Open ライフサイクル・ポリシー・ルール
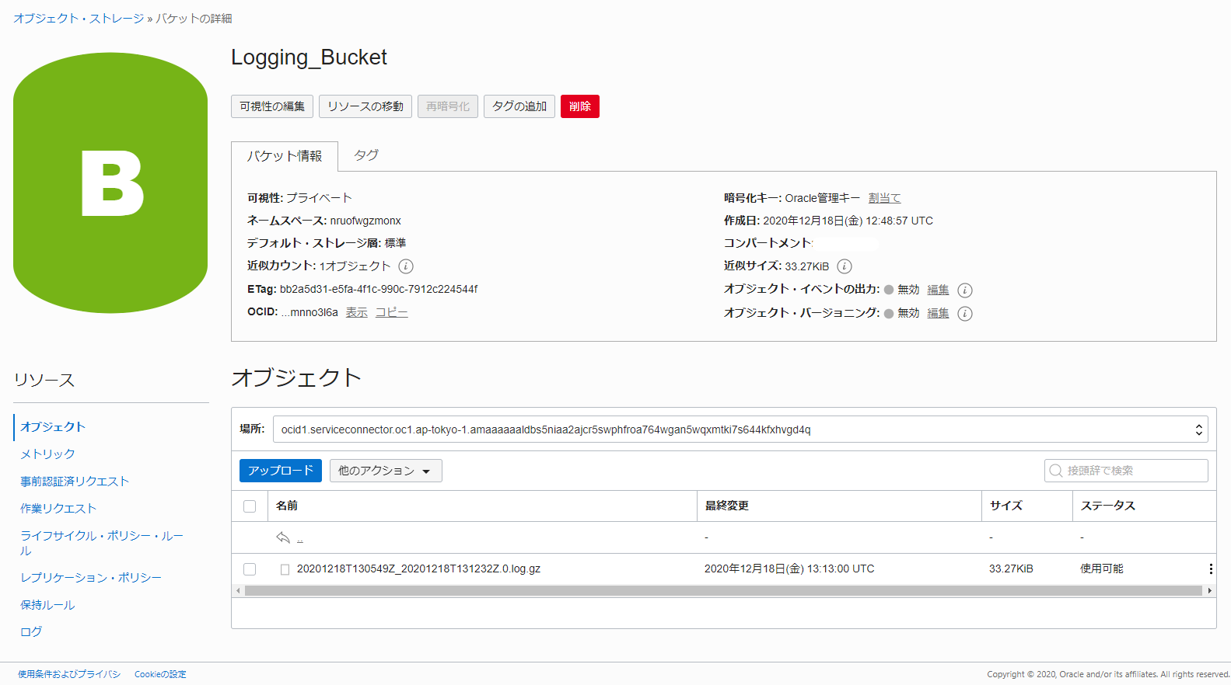The width and height of the screenshot is (1231, 685). pos(102,543)
